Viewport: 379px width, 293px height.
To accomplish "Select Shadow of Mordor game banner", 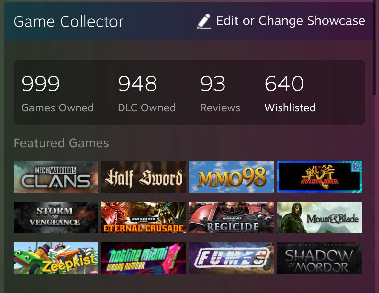I will pyautogui.click(x=319, y=258).
